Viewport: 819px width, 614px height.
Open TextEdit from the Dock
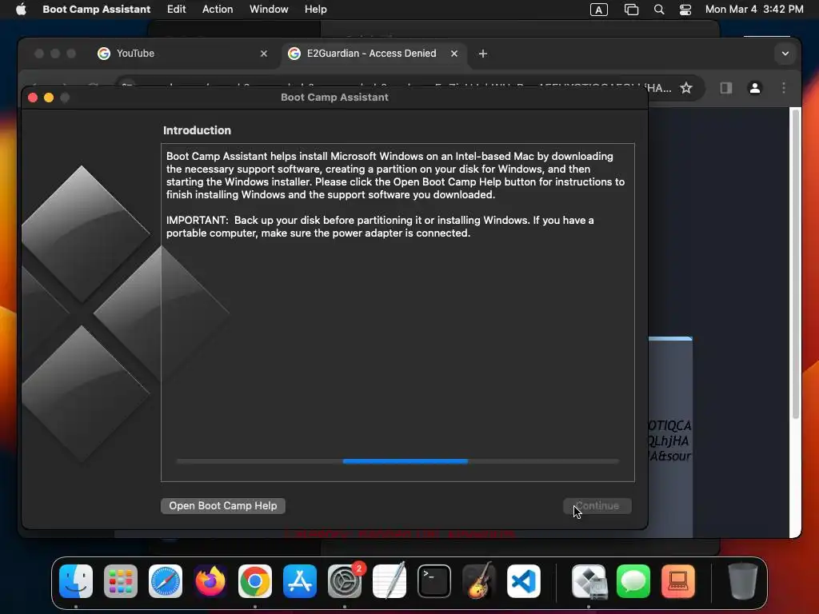(x=390, y=581)
